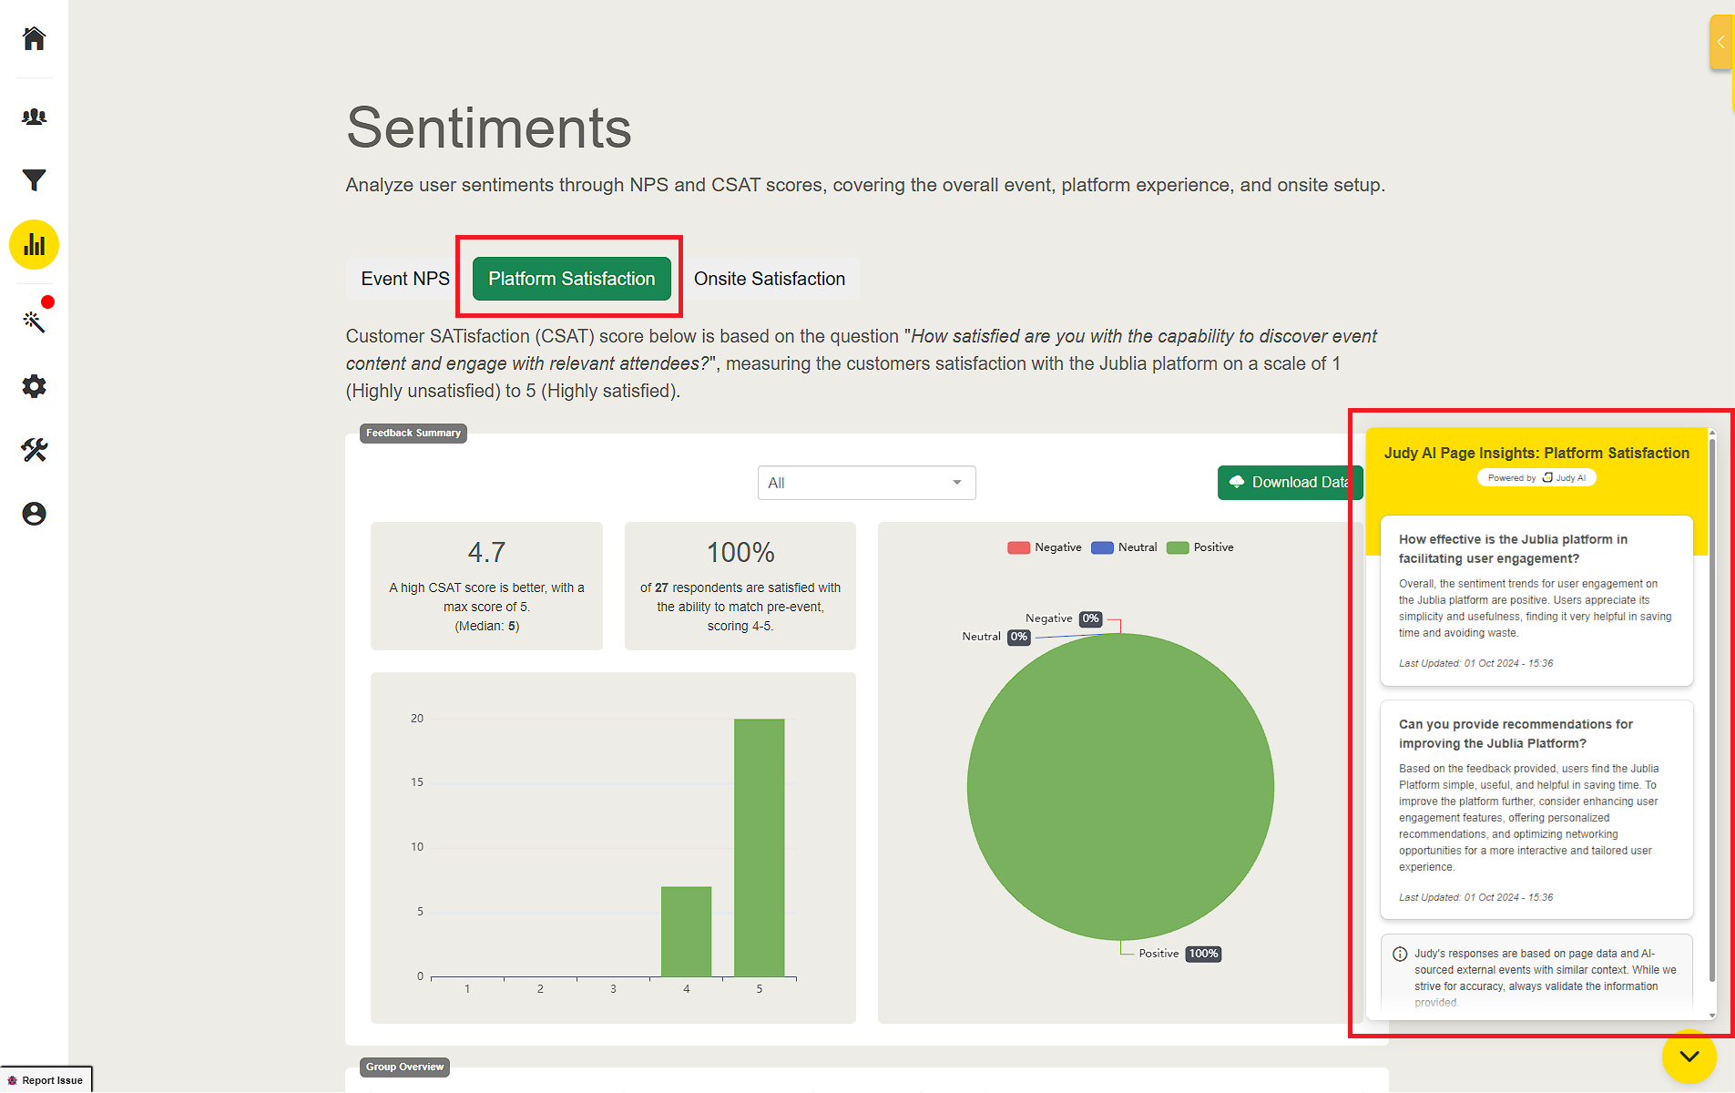Toggle the Positive legend swatch
This screenshot has height=1093, width=1735.
pos(1178,547)
